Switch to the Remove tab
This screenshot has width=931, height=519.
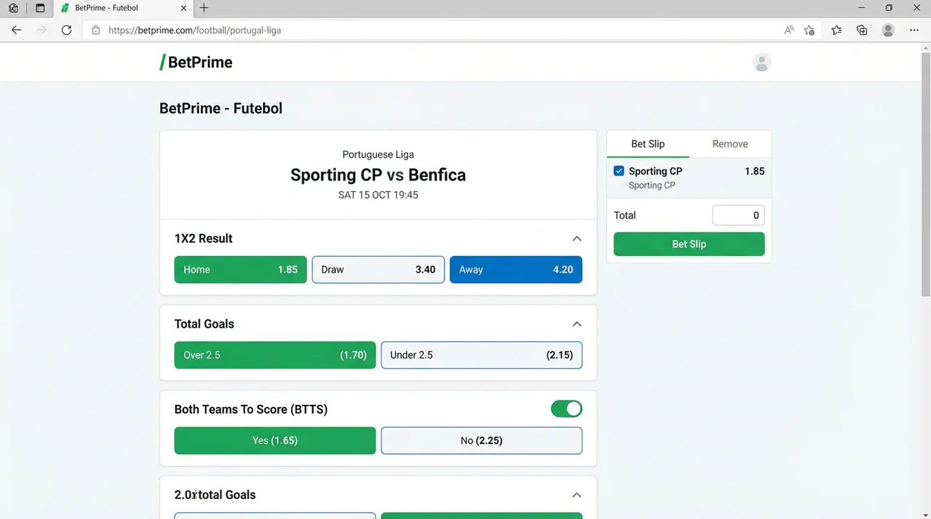[x=730, y=144]
